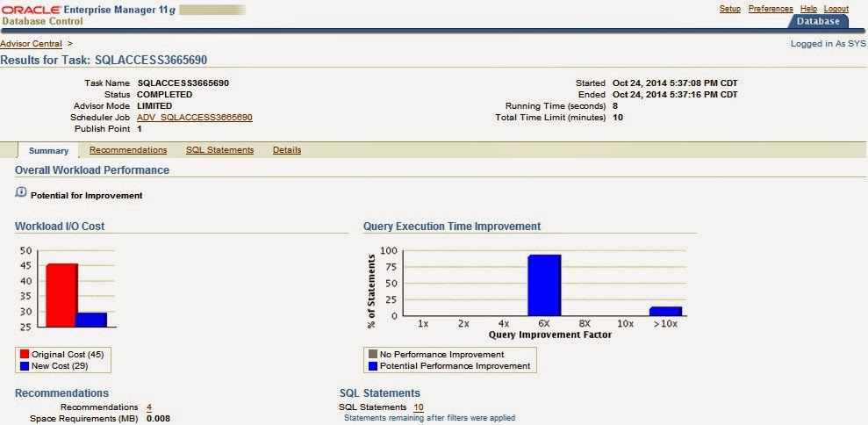Click the COMPLETED status value
The height and width of the screenshot is (425, 868).
coord(164,95)
